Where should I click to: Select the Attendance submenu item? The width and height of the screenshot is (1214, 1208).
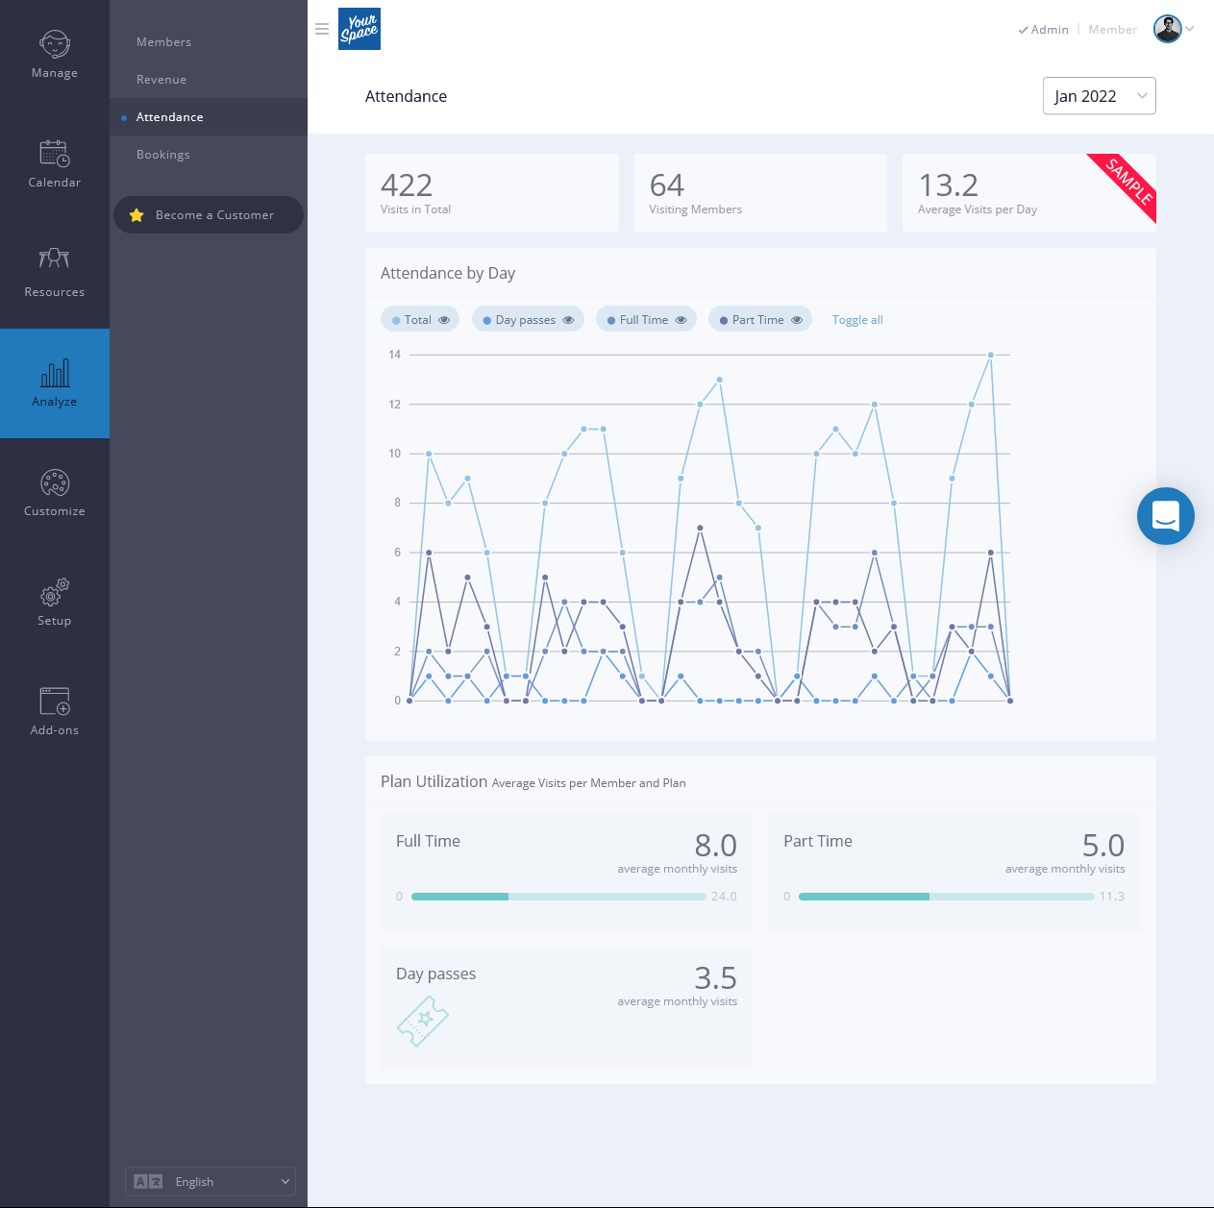209,117
